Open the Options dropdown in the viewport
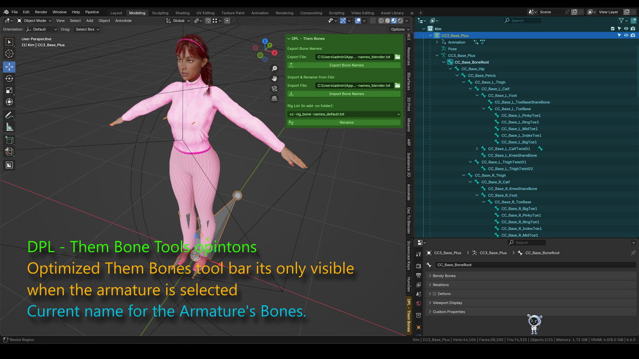The height and width of the screenshot is (359, 639). pyautogui.click(x=399, y=29)
